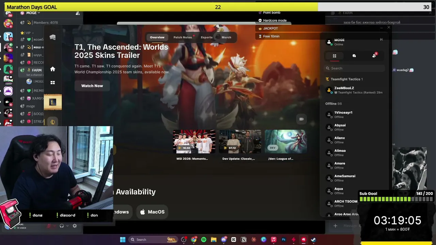Open the Patch Notes tab

(x=183, y=37)
